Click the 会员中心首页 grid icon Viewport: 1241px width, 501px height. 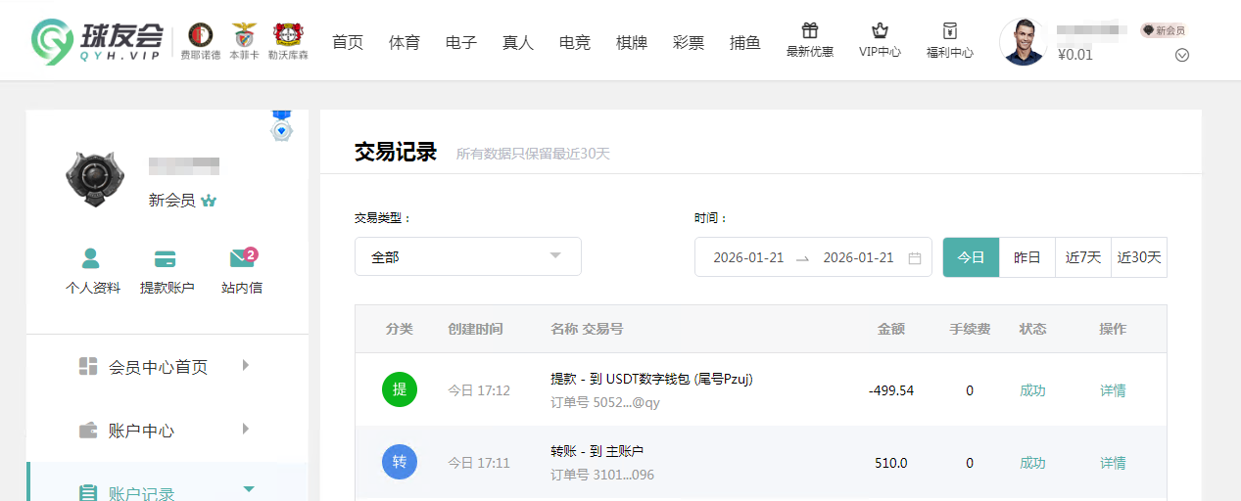coord(88,366)
